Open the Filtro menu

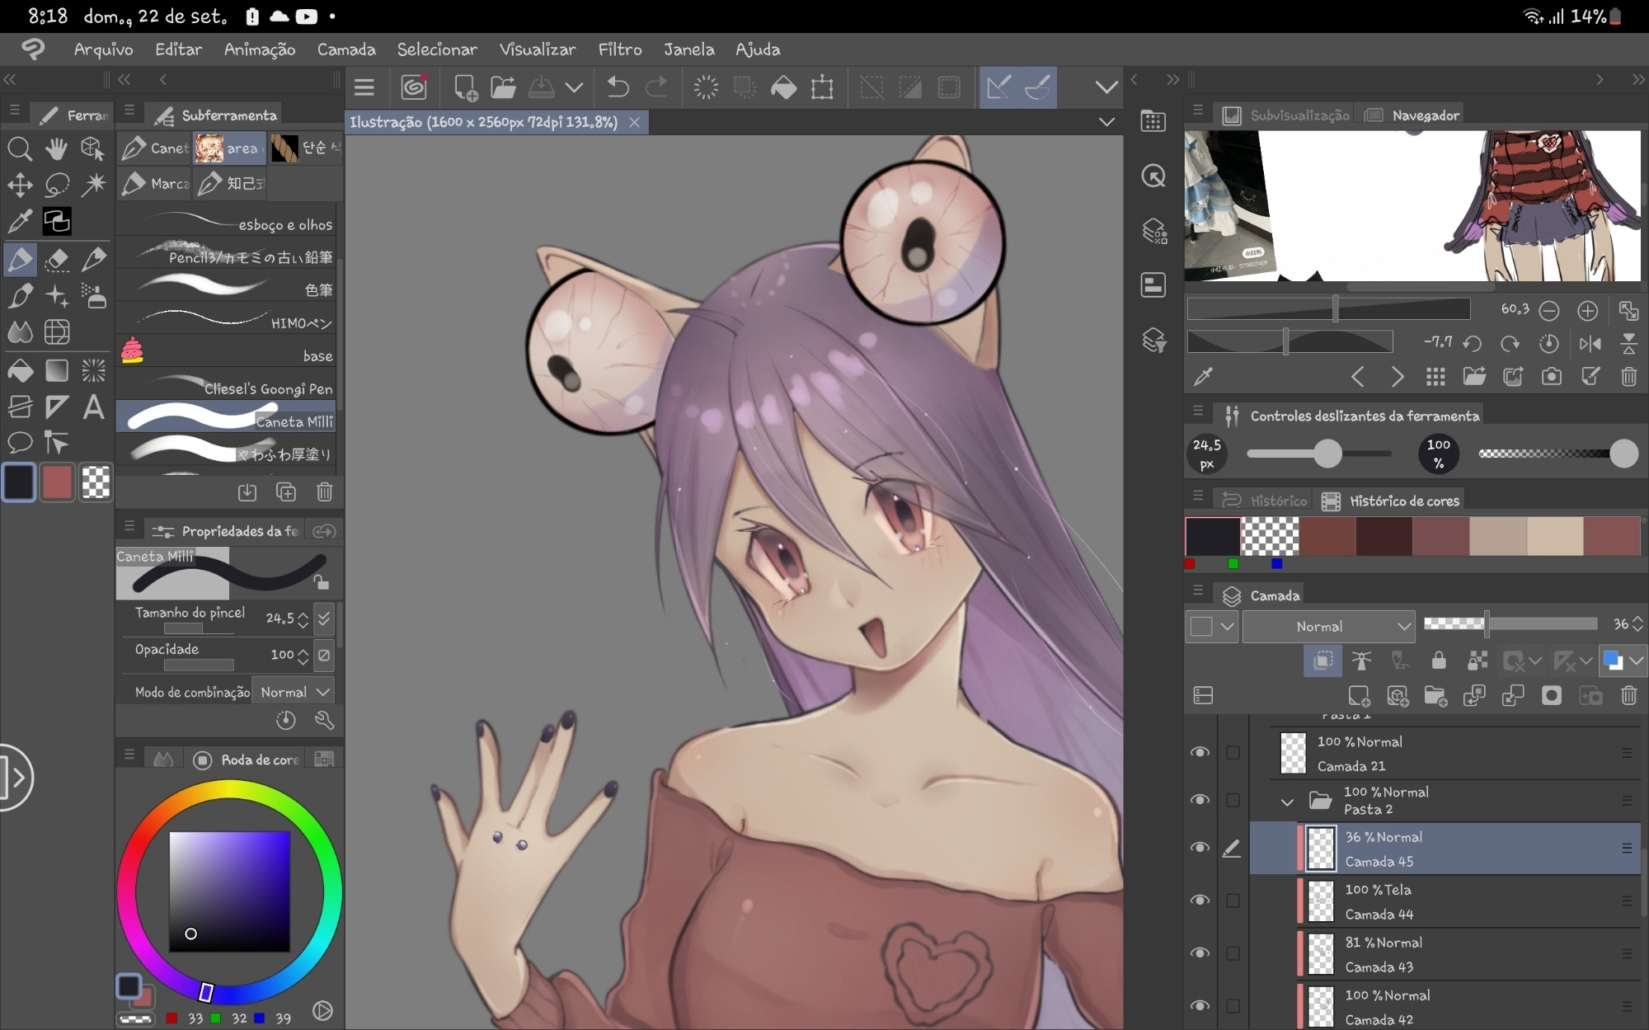[620, 49]
